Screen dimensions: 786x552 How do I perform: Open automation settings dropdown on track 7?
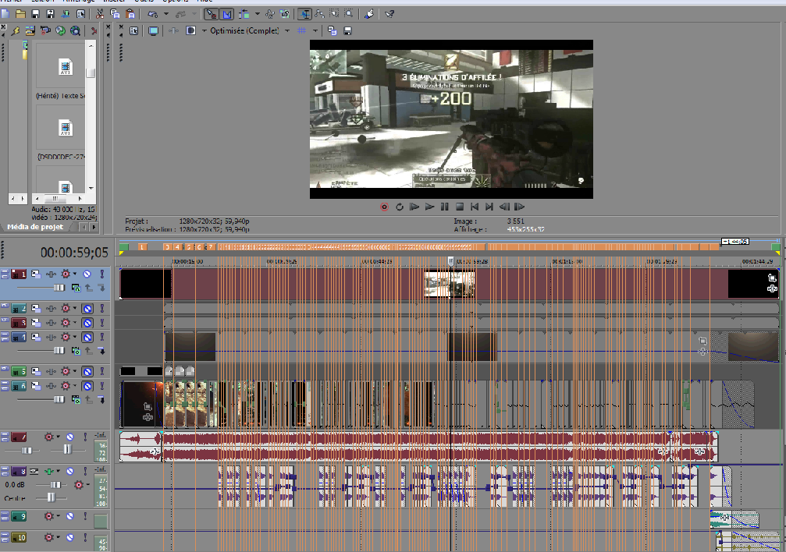tap(58, 437)
